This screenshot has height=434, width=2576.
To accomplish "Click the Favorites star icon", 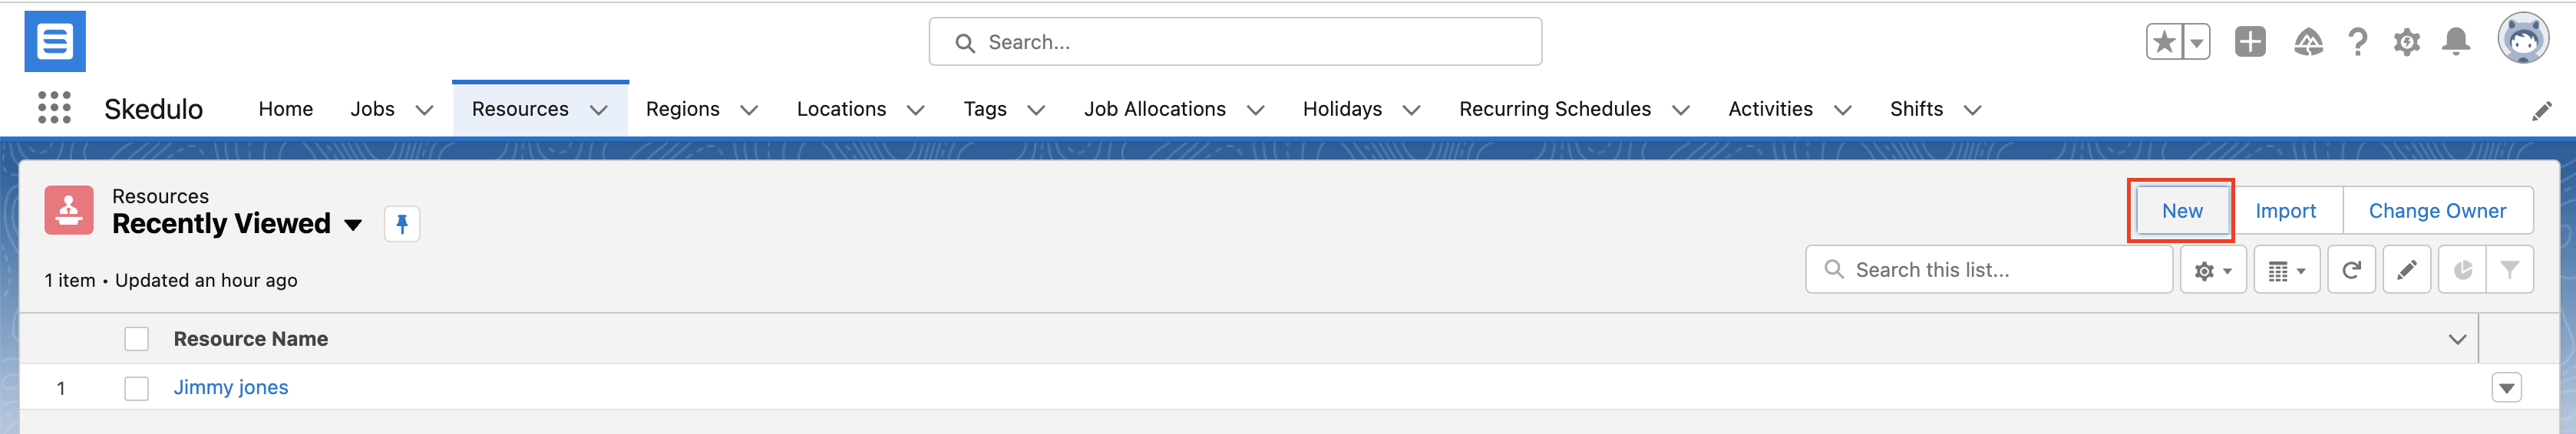I will (2163, 42).
